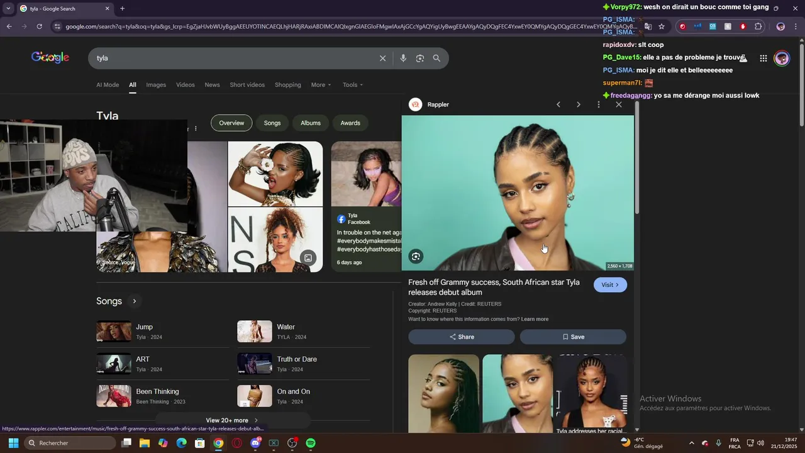The width and height of the screenshot is (805, 453).
Task: Switch to the News tab
Action: [212, 85]
